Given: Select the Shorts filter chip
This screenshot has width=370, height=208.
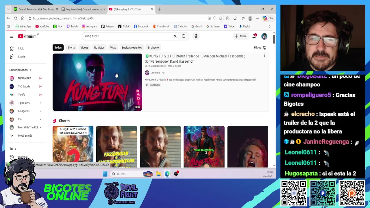Looking at the screenshot, I should pos(71,47).
